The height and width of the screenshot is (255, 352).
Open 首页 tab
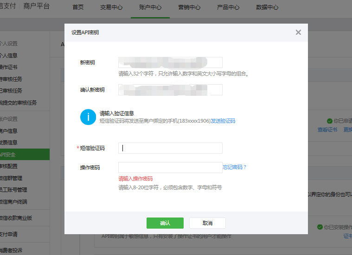[78, 7]
